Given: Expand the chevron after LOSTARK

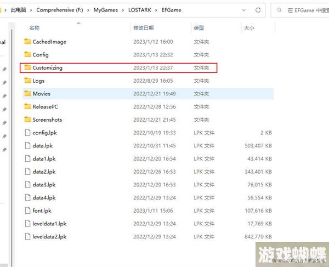Looking at the screenshot, I should click(156, 10).
